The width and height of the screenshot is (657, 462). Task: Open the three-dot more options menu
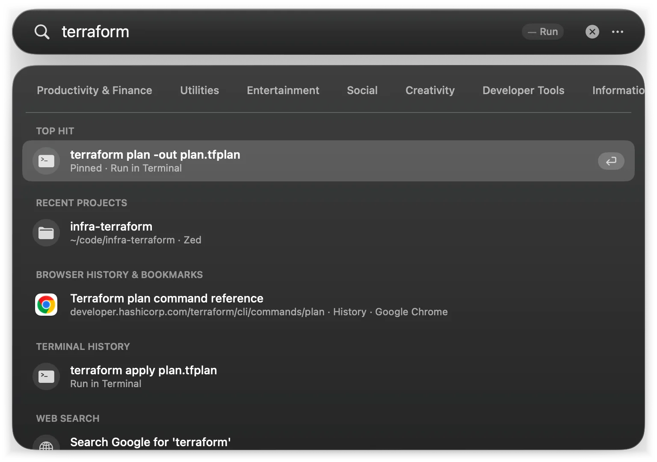[x=617, y=32]
